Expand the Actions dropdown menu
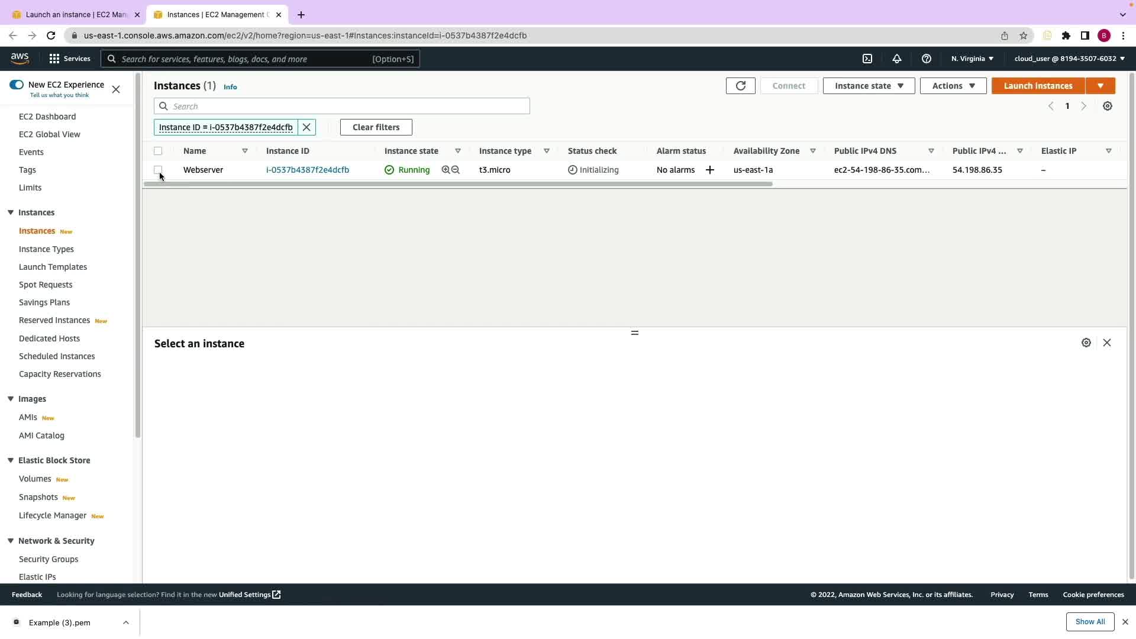This screenshot has height=639, width=1136. pos(953,86)
